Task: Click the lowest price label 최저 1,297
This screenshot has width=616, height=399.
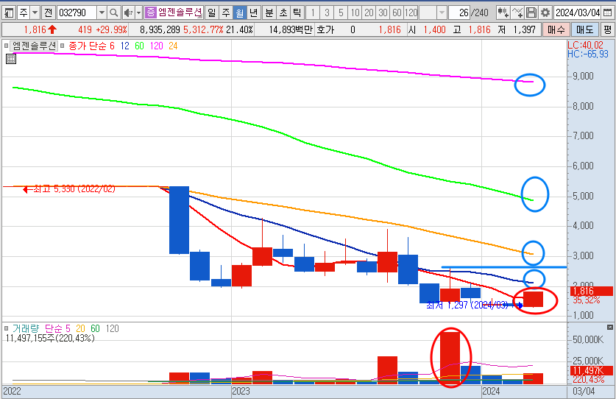Action: (467, 305)
